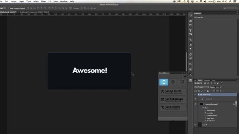Click the Cut Selected button

click(x=173, y=108)
